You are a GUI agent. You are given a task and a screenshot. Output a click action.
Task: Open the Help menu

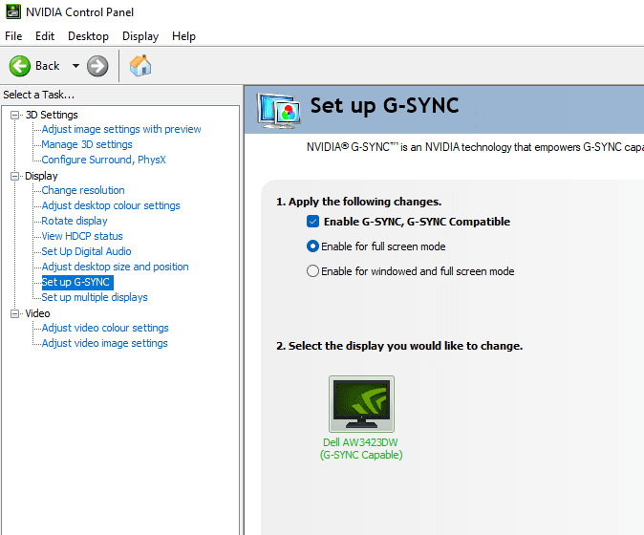pos(183,36)
